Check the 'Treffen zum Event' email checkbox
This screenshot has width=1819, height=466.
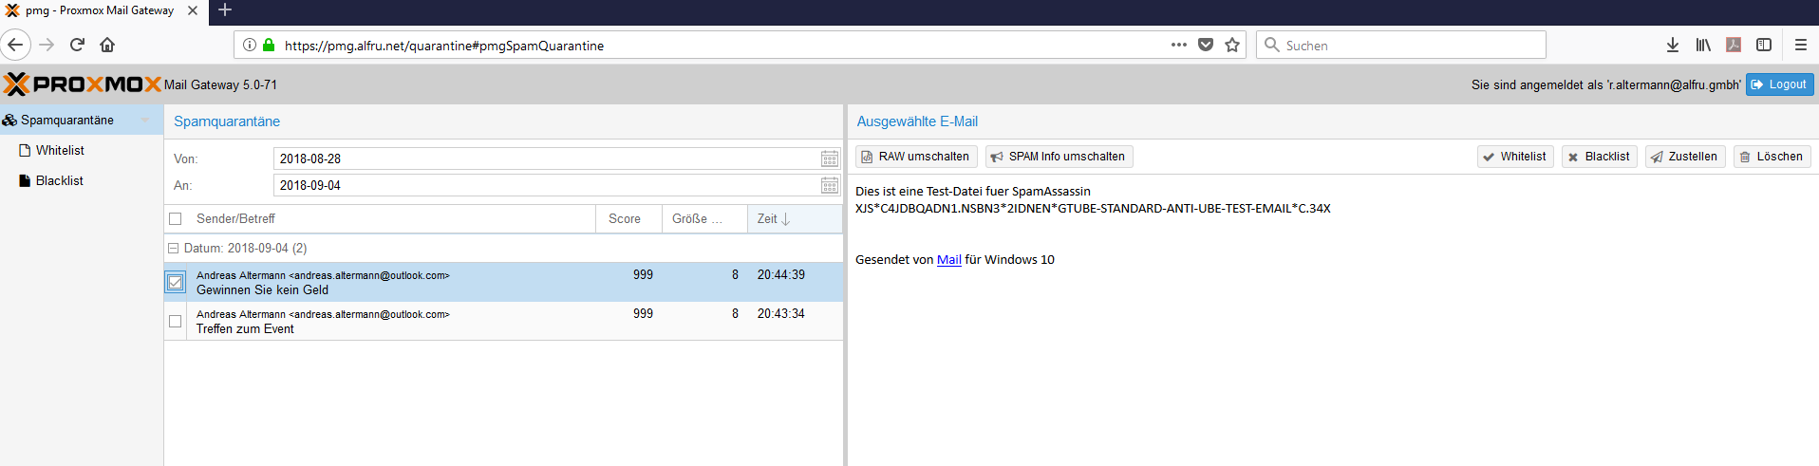176,321
